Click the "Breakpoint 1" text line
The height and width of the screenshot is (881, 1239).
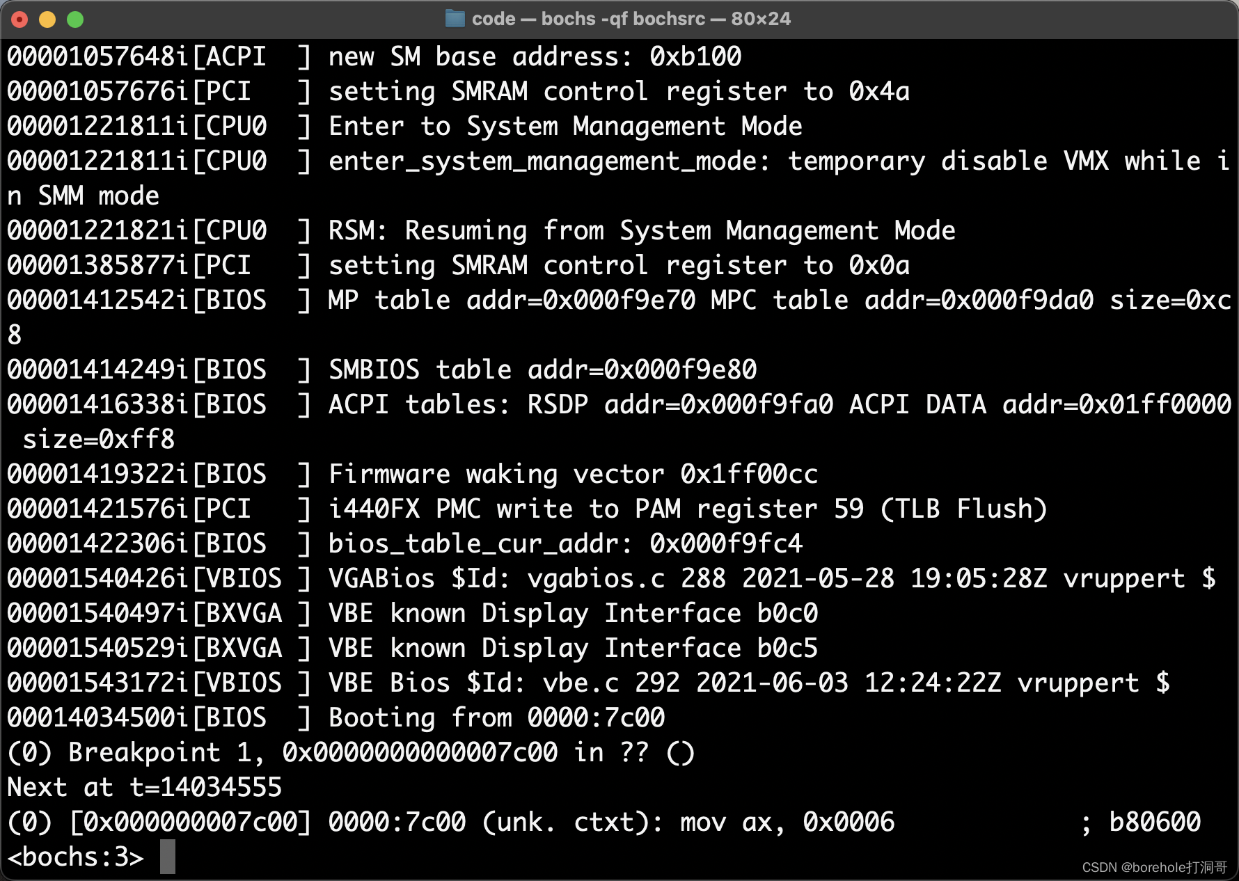pos(350,752)
